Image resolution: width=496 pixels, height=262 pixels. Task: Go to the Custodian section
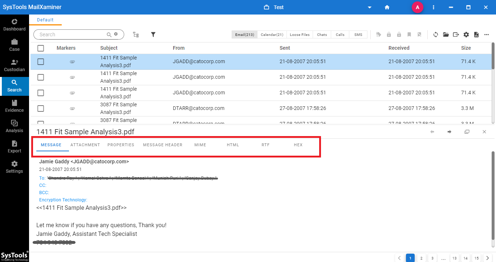pos(15,65)
